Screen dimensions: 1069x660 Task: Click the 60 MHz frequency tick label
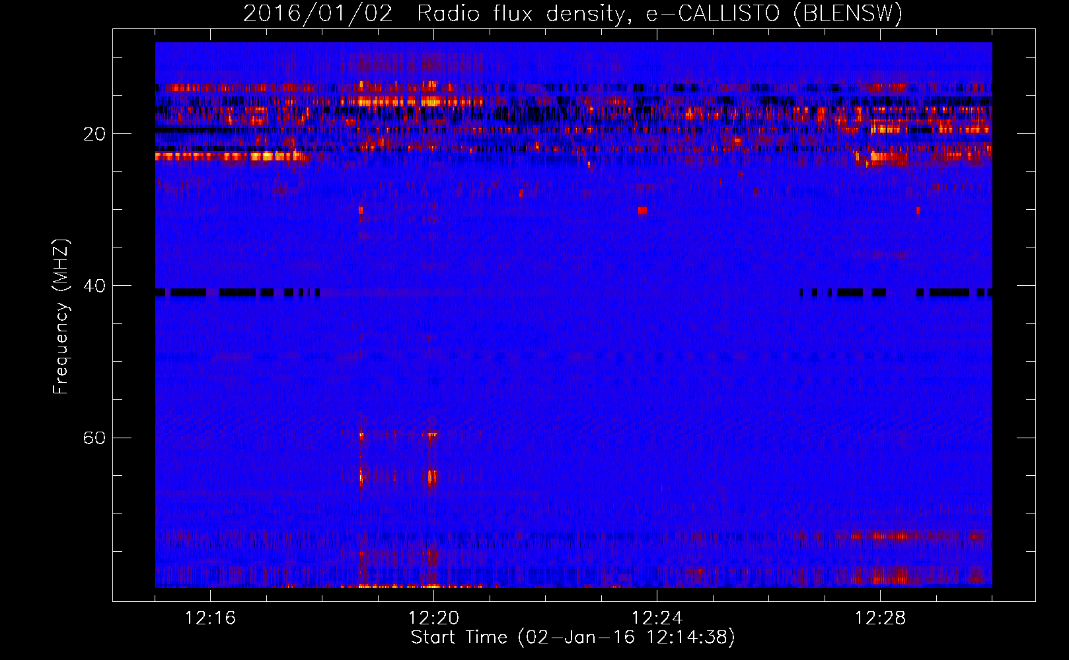[x=94, y=438]
